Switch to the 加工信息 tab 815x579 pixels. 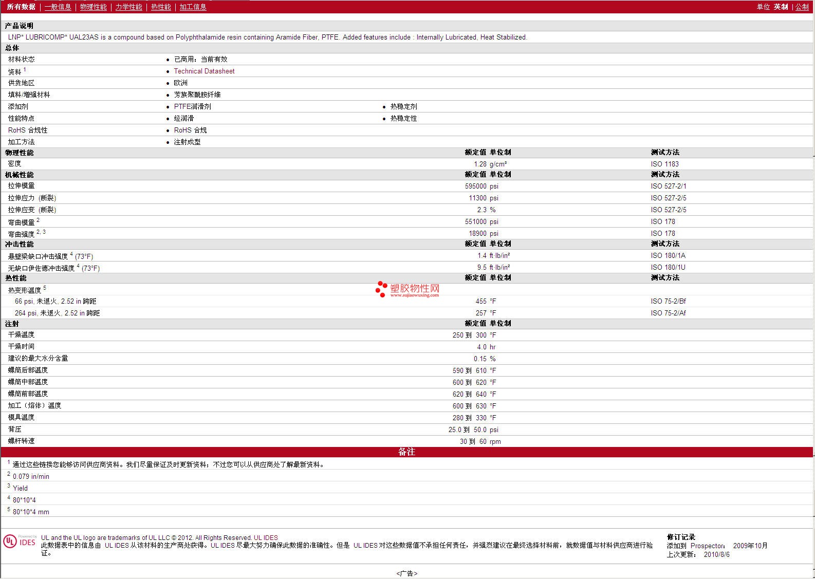(193, 7)
